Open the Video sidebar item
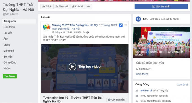The image size is (192, 103). 7,45
